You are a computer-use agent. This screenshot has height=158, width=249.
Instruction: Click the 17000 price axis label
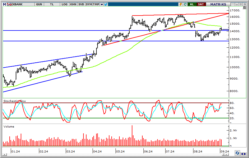tap(235, 10)
